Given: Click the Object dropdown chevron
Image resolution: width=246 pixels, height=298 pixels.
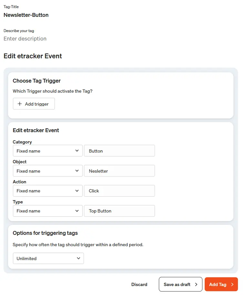Looking at the screenshot, I should 77,171.
